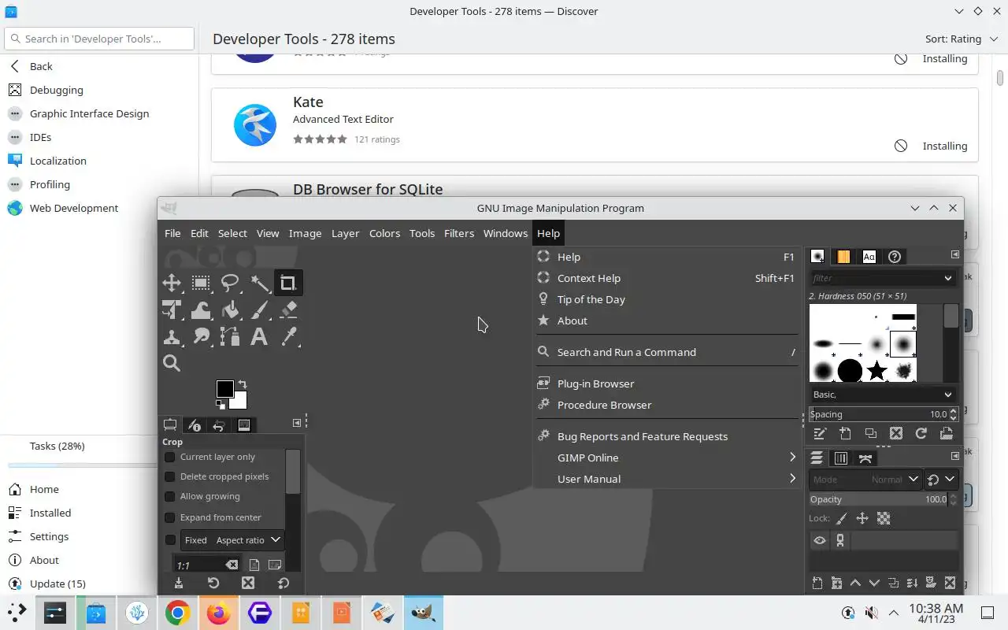Select the Crop tool

tap(288, 283)
